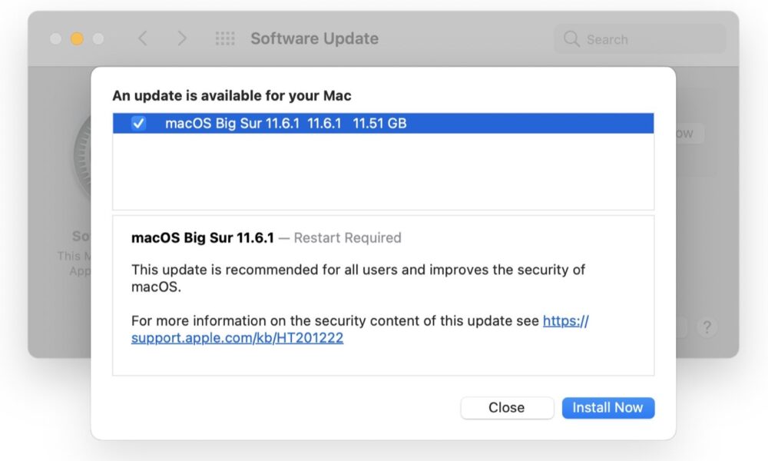Click the Search field in Software Update window
Viewport: 768px width, 461px height.
[640, 38]
